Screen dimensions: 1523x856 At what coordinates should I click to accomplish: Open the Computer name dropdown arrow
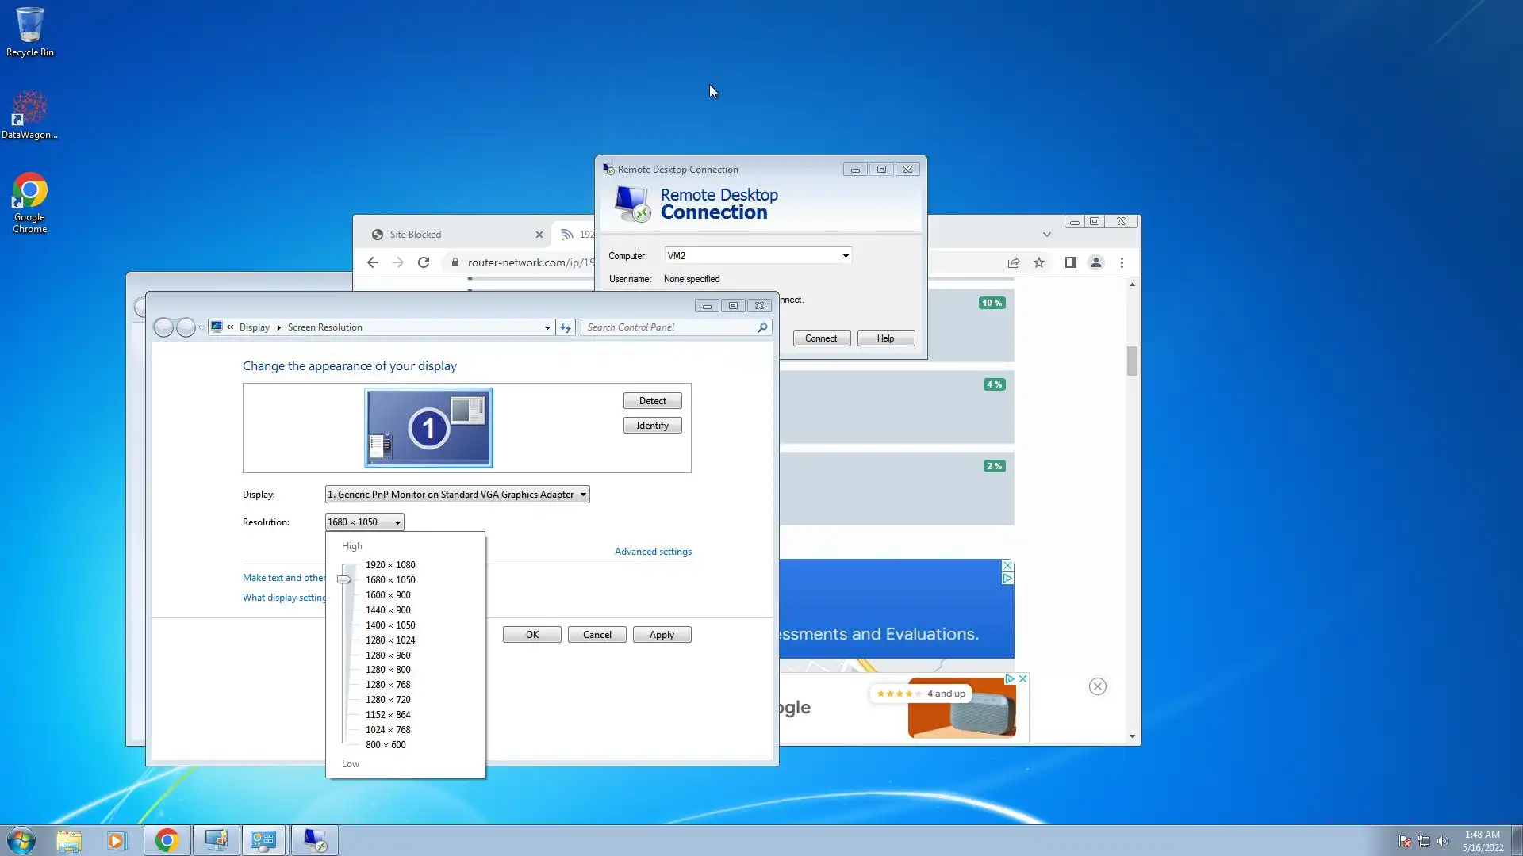846,256
